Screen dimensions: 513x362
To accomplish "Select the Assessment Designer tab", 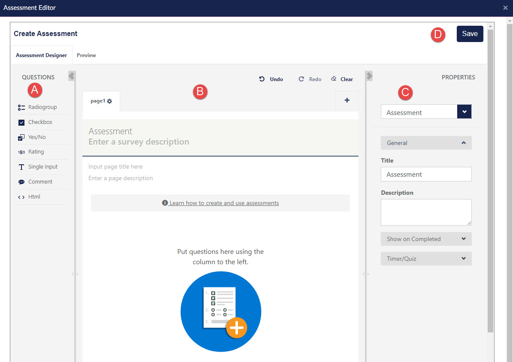I will [41, 55].
